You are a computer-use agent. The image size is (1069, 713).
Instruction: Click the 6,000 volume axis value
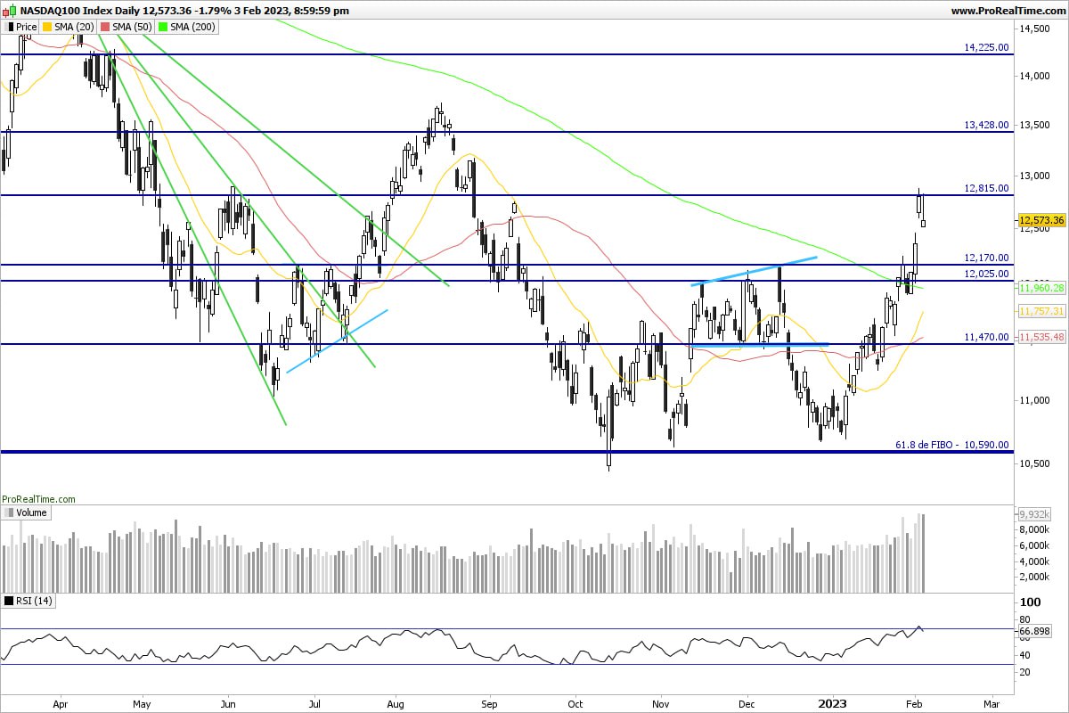point(1035,545)
